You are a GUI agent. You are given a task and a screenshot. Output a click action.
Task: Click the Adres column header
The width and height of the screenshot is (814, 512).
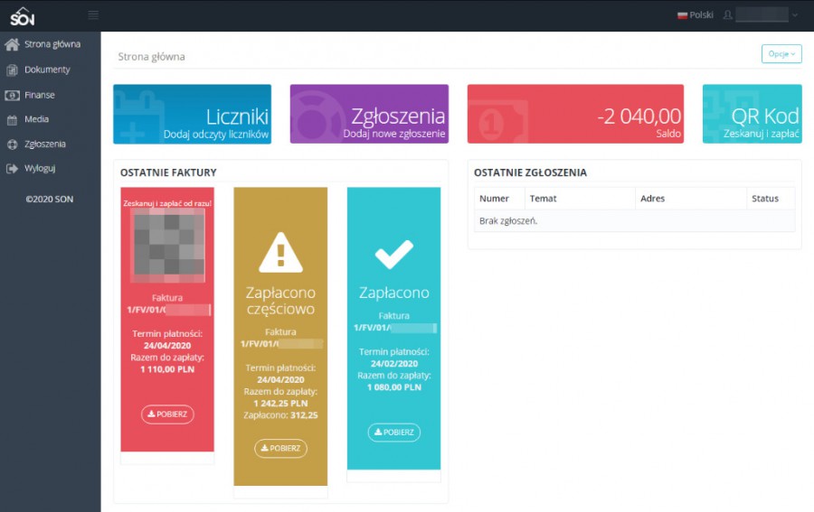click(652, 199)
